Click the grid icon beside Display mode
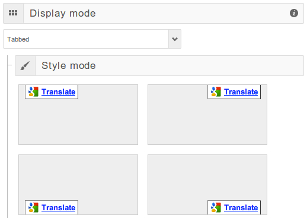Image resolution: width=307 pixels, height=218 pixels. [13, 13]
